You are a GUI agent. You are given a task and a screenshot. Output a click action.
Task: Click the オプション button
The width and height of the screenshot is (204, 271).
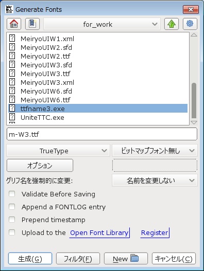[x=40, y=166]
